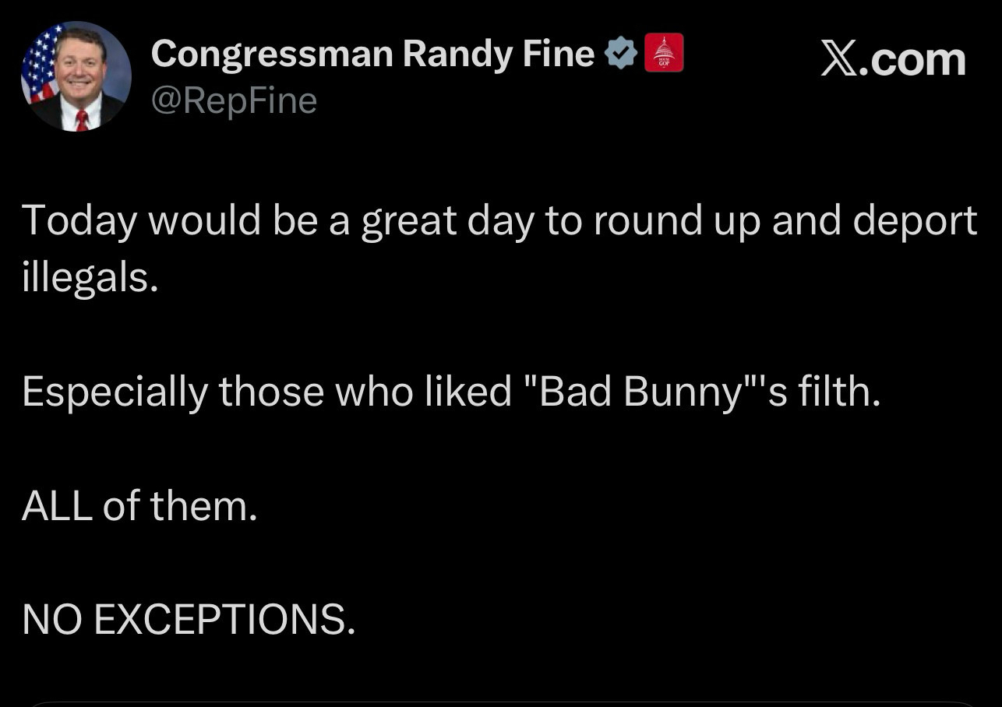1002x707 pixels.
Task: Click the "NO EXCEPTIONS." line
Action: 189,620
